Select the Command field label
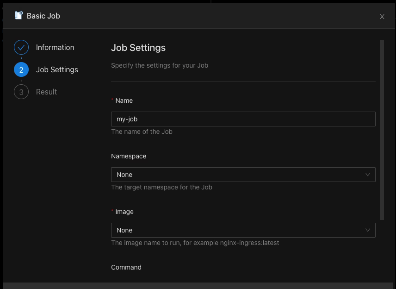This screenshot has width=396, height=289. point(126,267)
